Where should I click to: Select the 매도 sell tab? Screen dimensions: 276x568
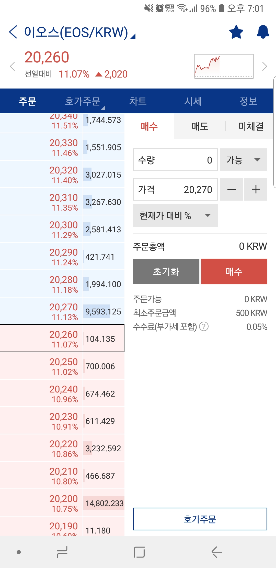pyautogui.click(x=200, y=126)
